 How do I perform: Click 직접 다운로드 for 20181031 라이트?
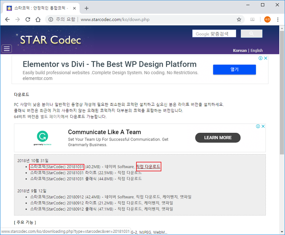[130, 173]
